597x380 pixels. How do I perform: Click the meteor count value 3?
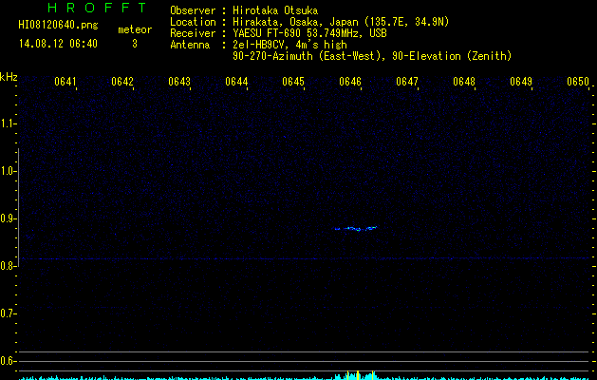(x=135, y=44)
